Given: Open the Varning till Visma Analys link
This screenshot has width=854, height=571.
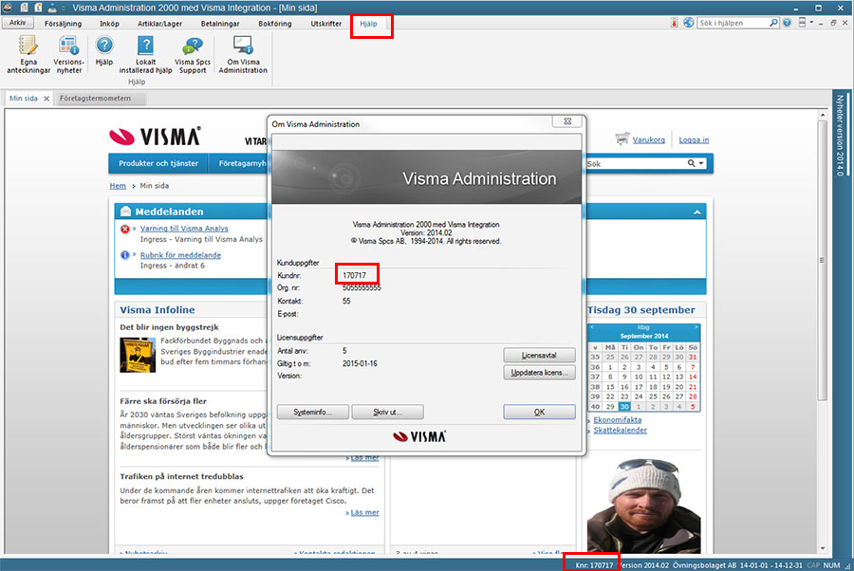Looking at the screenshot, I should click(184, 229).
